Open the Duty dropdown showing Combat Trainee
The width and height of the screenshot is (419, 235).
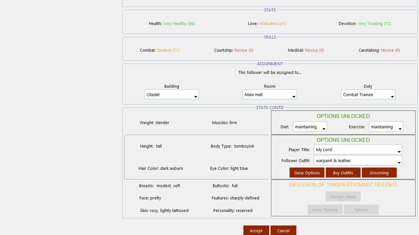(x=368, y=95)
